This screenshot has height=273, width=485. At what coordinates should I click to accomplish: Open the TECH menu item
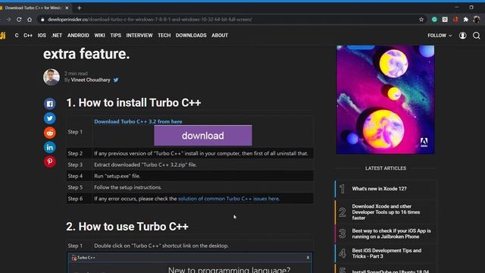tap(164, 36)
